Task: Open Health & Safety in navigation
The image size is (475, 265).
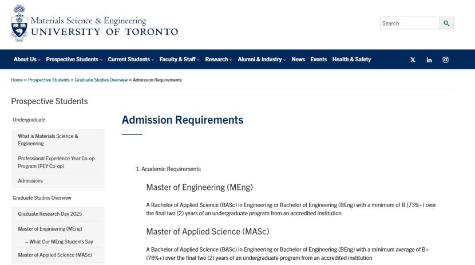Action: (x=351, y=60)
